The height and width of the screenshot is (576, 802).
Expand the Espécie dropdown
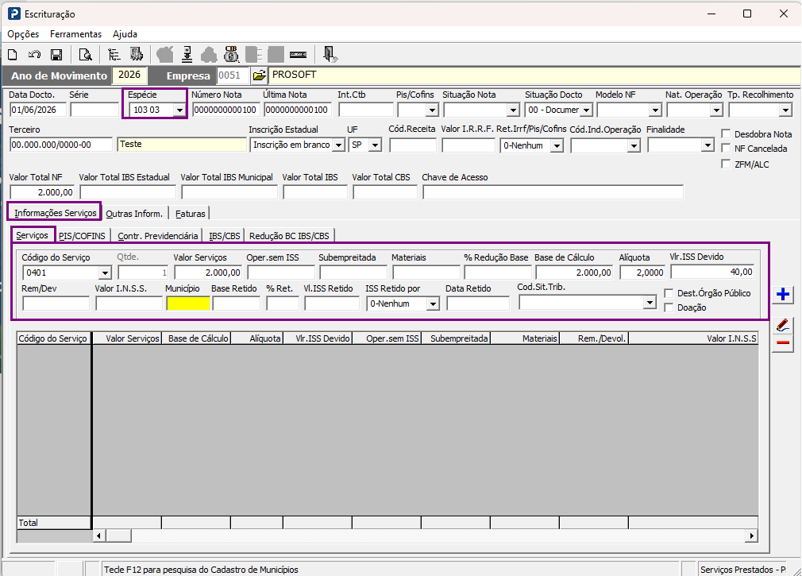tap(179, 110)
